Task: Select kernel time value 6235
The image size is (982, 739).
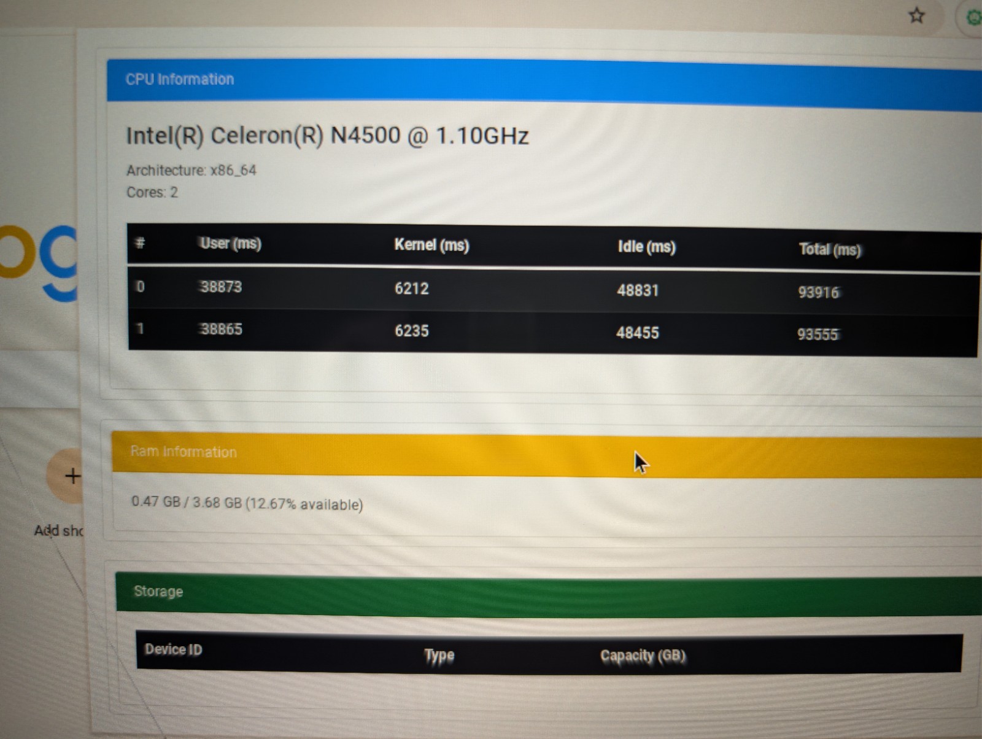Action: tap(411, 331)
